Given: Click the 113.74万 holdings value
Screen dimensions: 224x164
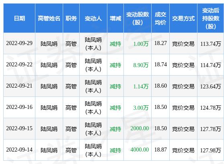Looking at the screenshot, I should (x=211, y=44).
